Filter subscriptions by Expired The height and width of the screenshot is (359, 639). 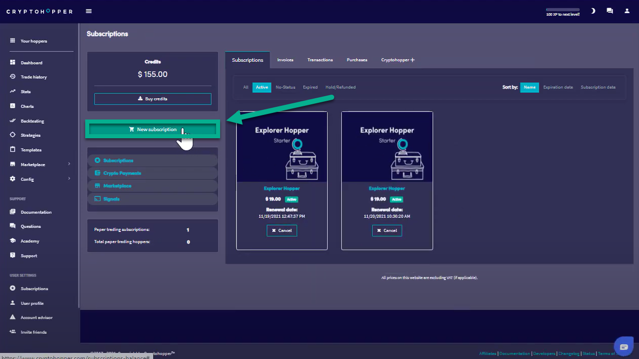click(310, 87)
